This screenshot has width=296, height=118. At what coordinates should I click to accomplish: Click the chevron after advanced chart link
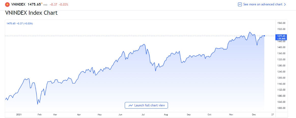(285, 4)
